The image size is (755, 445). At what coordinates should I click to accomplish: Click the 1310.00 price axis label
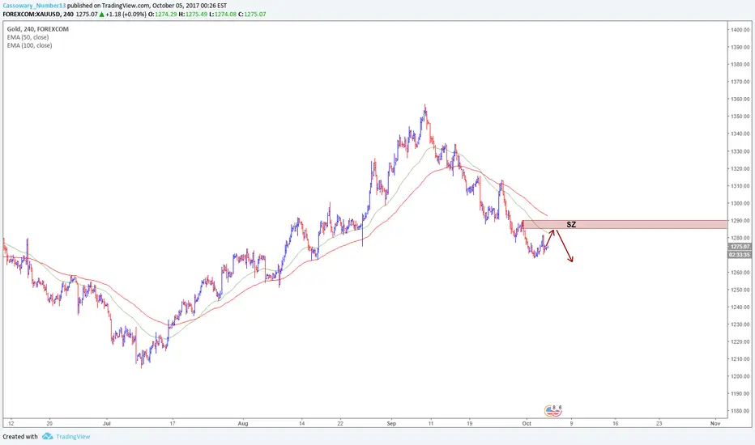click(740, 186)
